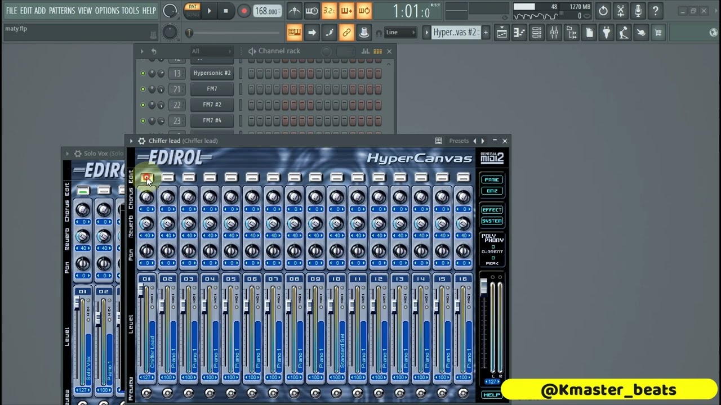Start playback with the play button

point(209,11)
